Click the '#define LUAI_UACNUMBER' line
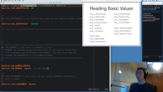Viewport: 163px width, 92px height. pyautogui.click(x=19, y=84)
